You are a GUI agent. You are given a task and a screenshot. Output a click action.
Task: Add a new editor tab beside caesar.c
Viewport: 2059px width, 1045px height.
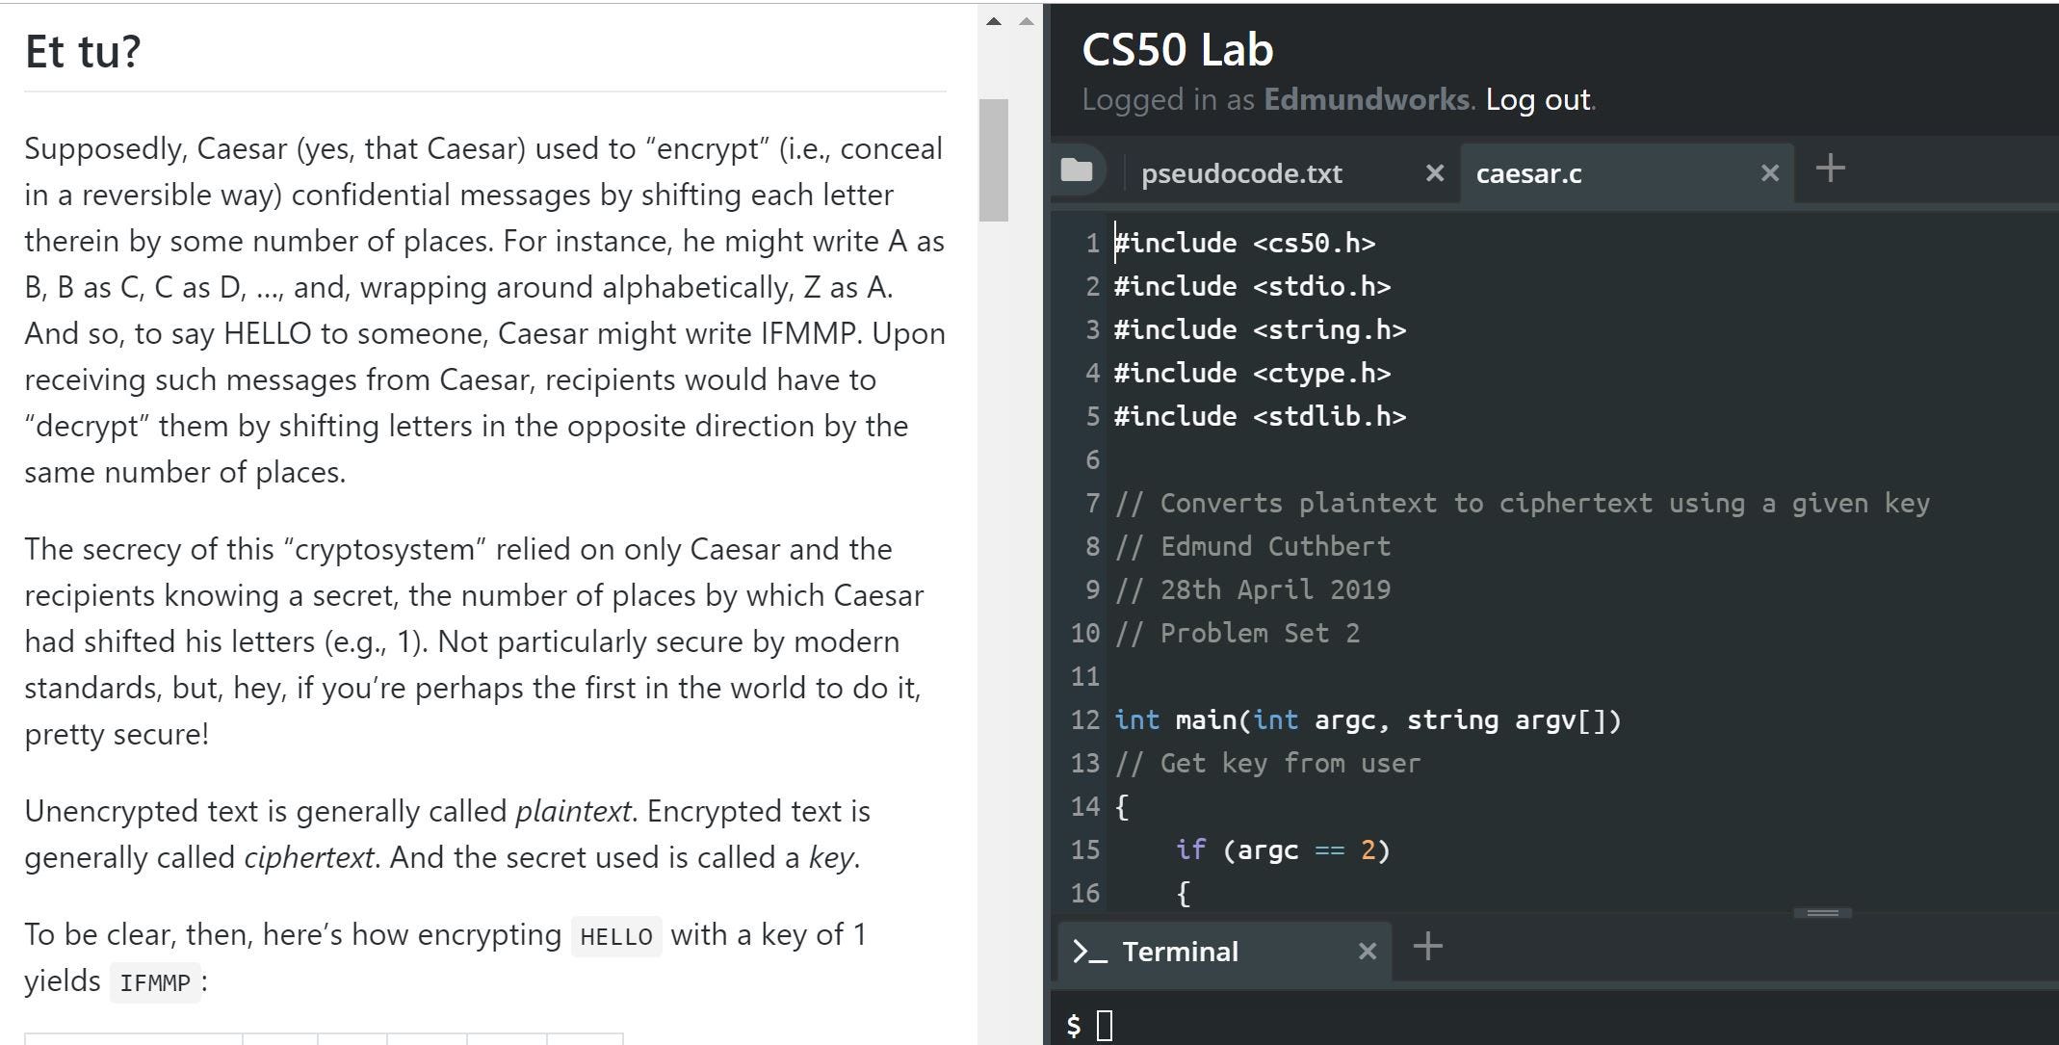(1830, 170)
